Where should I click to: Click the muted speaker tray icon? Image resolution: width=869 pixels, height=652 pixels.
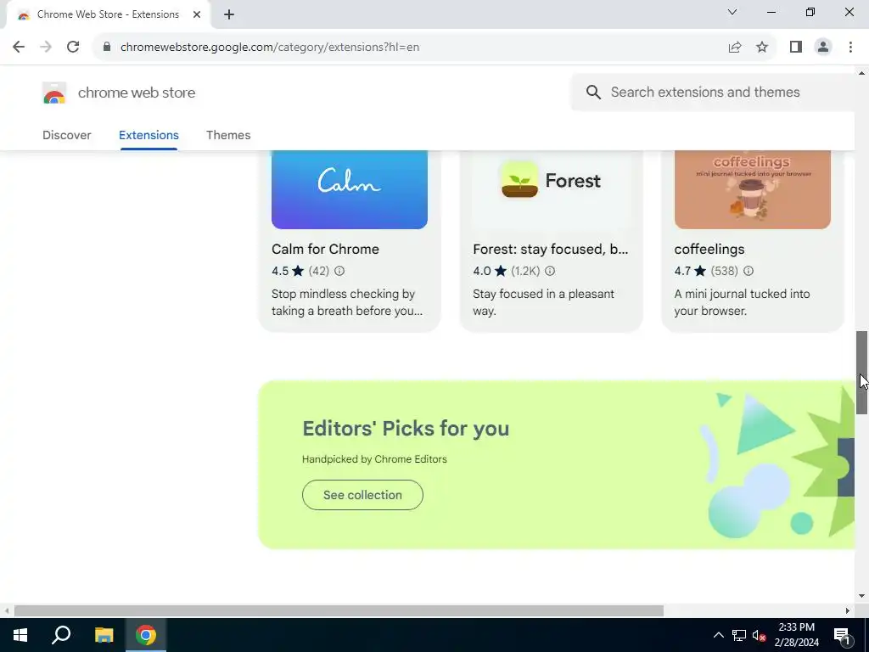pyautogui.click(x=759, y=635)
